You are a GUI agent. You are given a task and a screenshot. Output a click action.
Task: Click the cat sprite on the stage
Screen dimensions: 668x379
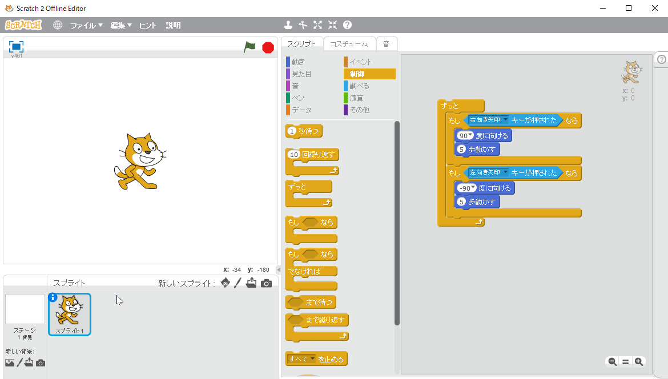pyautogui.click(x=140, y=162)
